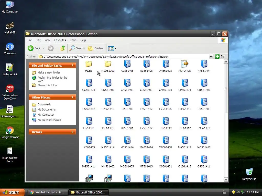Open the View menu
The width and height of the screenshot is (262, 196).
point(47,40)
